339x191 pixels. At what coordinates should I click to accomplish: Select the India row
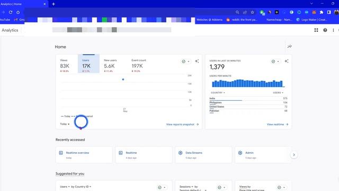click(x=248, y=99)
